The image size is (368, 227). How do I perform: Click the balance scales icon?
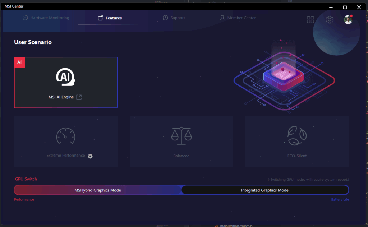pyautogui.click(x=181, y=136)
